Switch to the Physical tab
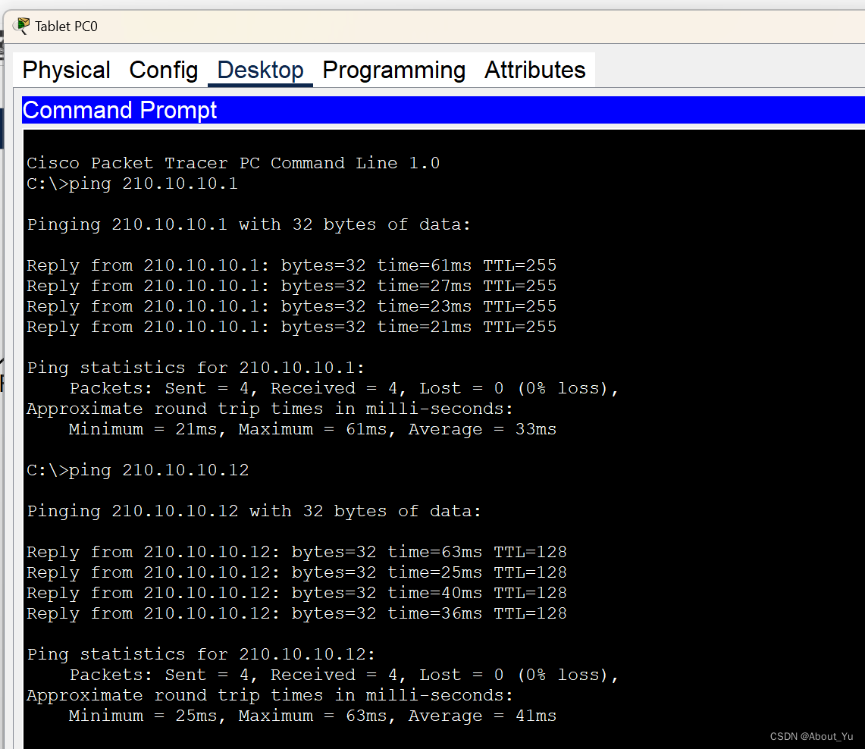The width and height of the screenshot is (865, 749). 67,70
